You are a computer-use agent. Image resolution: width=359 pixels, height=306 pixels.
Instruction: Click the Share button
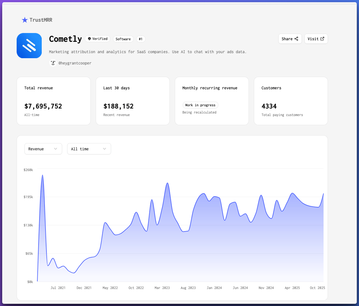coord(290,39)
